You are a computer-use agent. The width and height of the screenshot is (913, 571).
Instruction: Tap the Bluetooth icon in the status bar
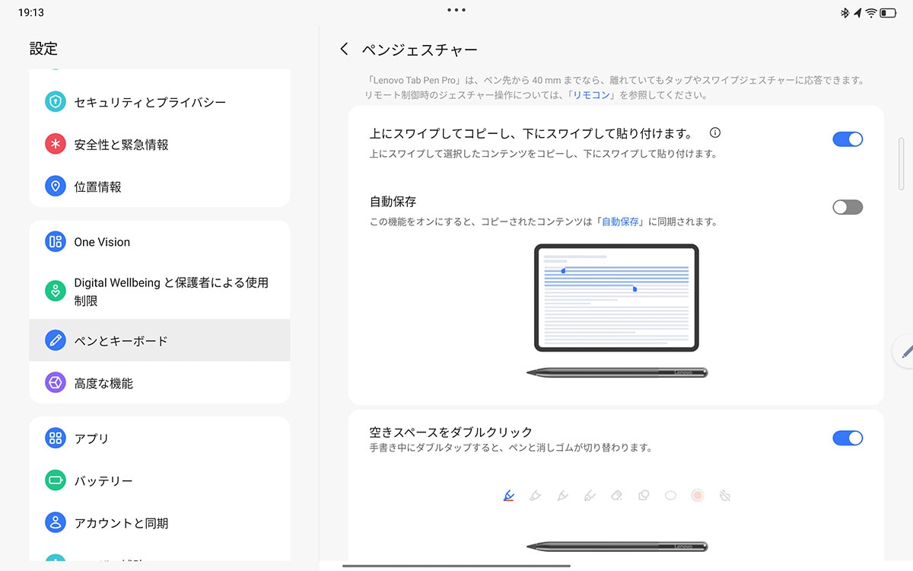click(845, 11)
